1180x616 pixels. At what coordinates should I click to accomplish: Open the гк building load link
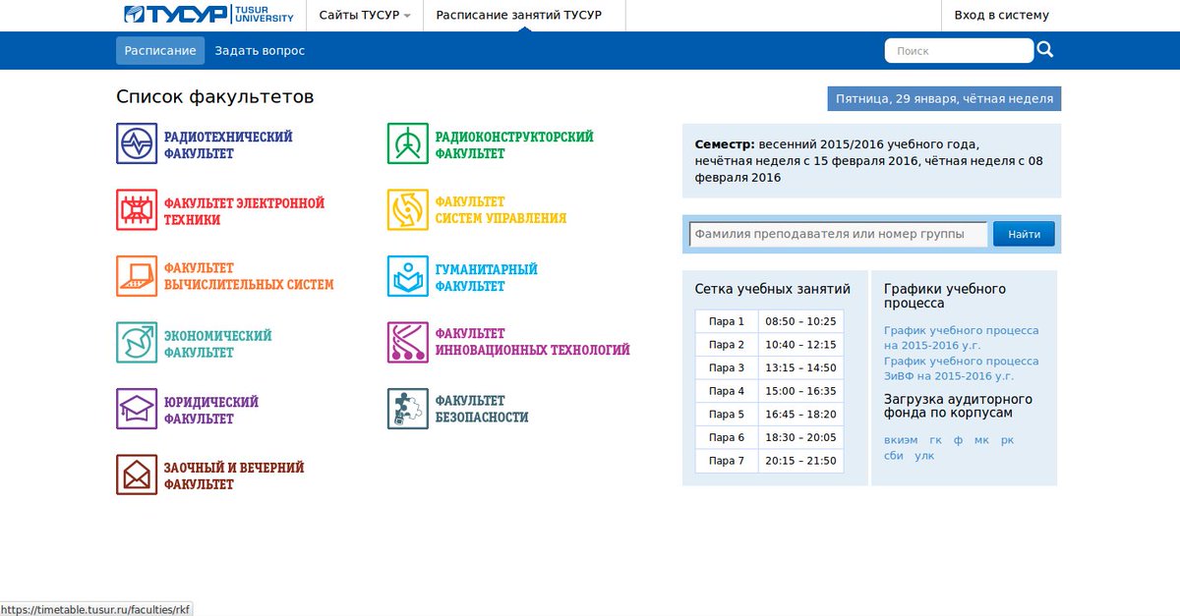click(x=935, y=440)
